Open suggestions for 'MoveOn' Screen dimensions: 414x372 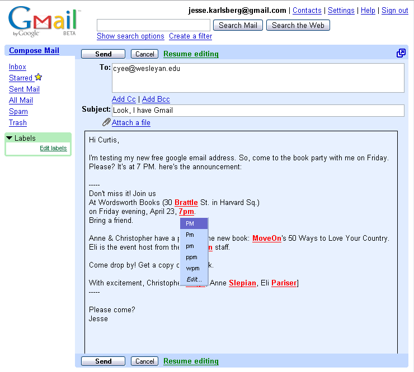pyautogui.click(x=266, y=238)
